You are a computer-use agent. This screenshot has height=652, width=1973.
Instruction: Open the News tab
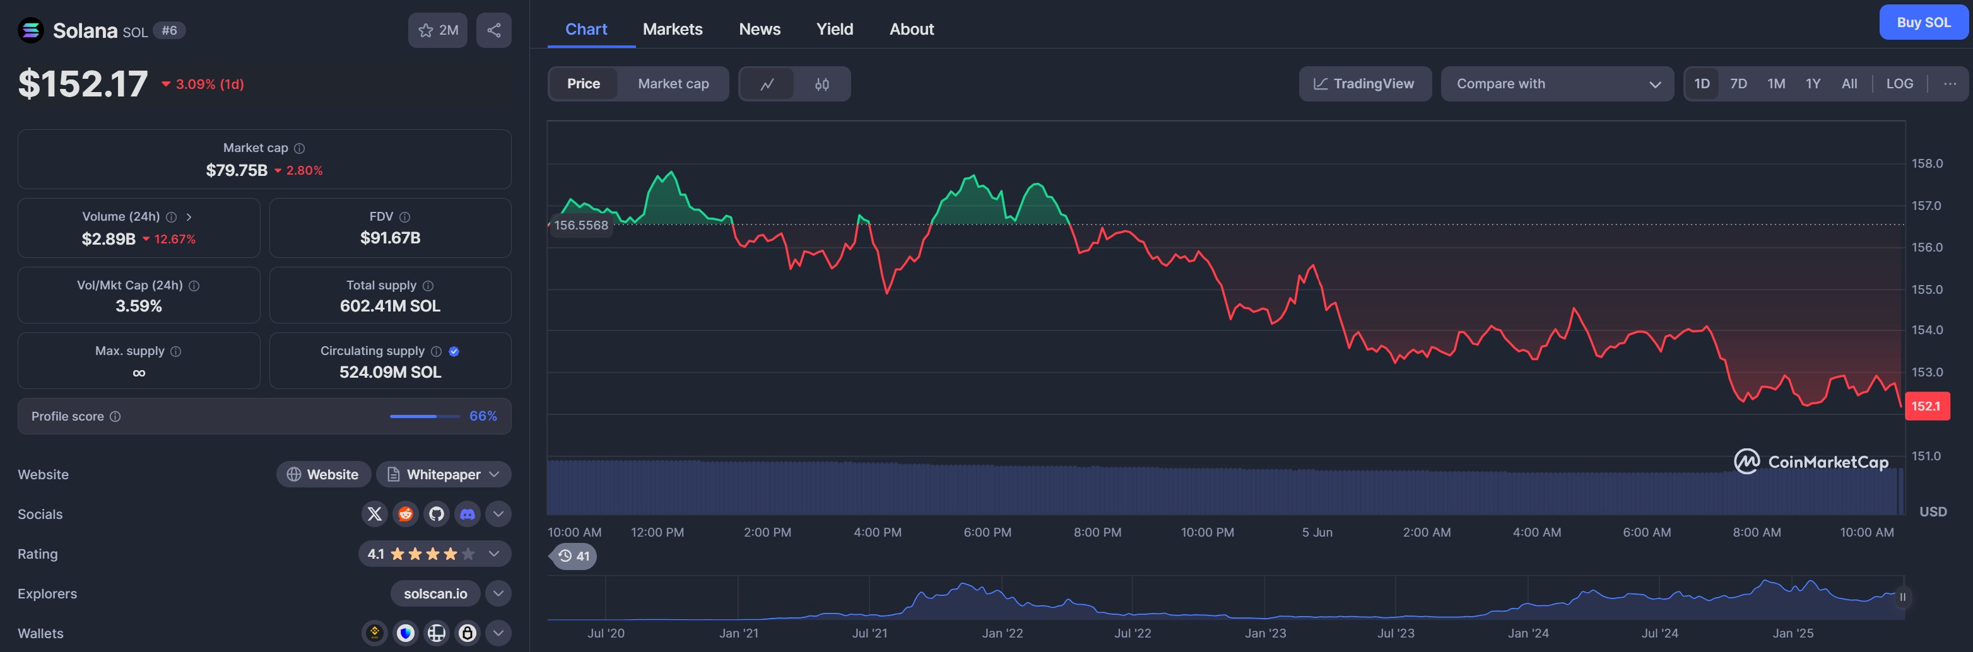[760, 29]
